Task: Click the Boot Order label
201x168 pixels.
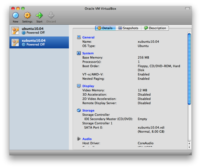Action: pyautogui.click(x=91, y=66)
